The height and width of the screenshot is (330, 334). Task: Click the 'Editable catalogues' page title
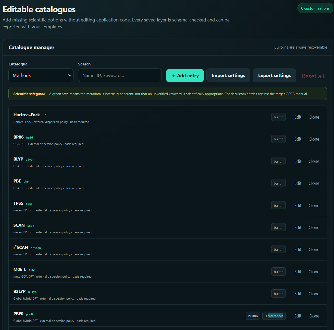pos(39,9)
